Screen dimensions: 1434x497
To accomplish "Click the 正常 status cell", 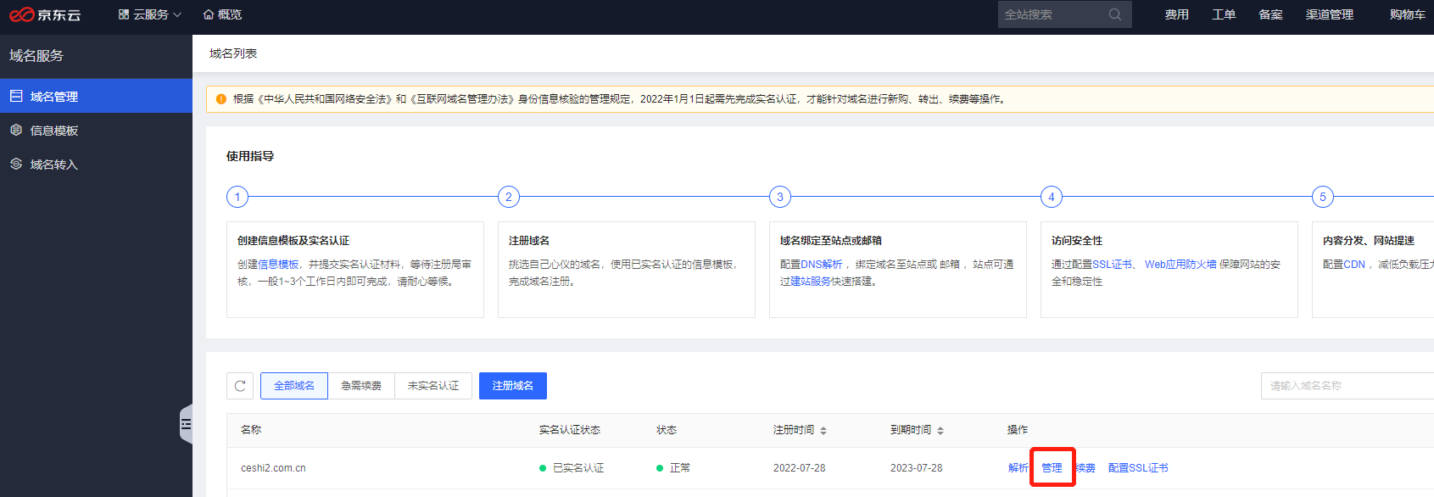I will point(673,468).
